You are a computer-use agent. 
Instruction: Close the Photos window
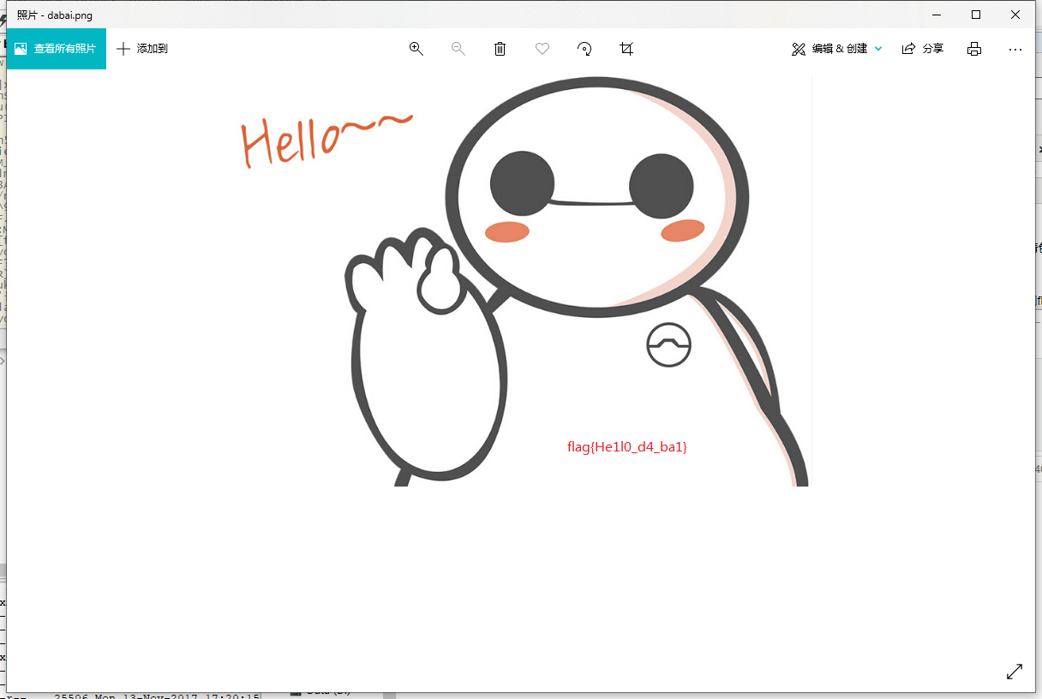point(1015,15)
